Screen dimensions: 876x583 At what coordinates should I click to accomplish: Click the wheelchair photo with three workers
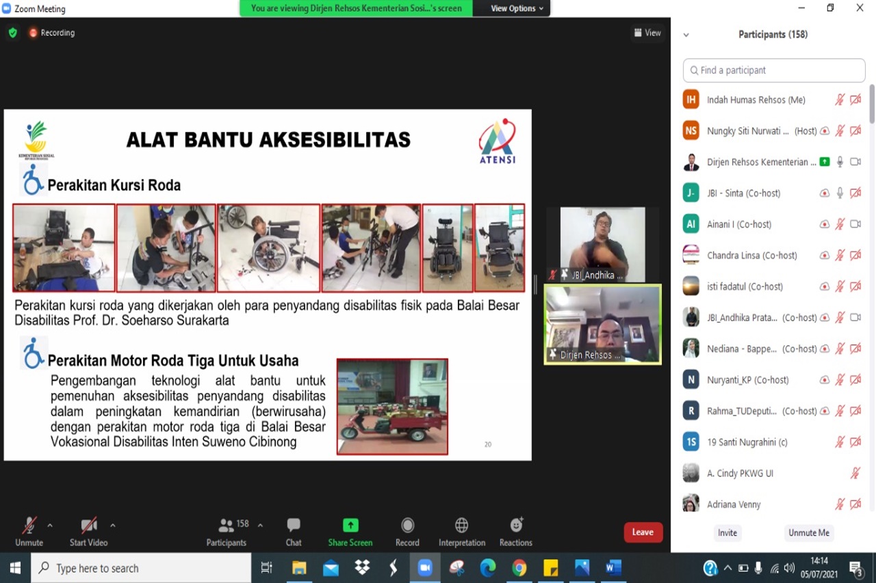(372, 248)
